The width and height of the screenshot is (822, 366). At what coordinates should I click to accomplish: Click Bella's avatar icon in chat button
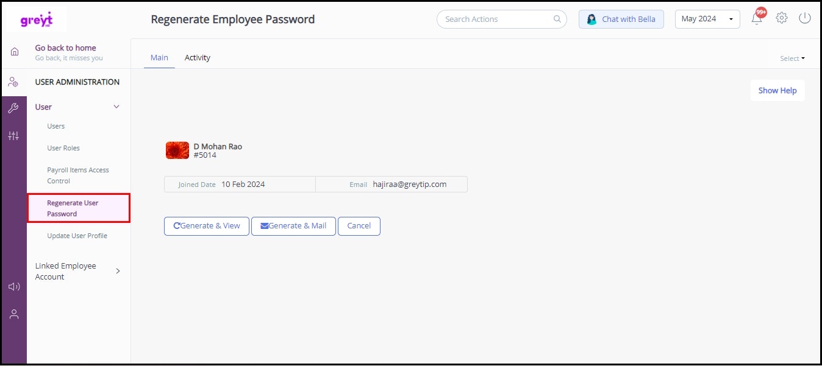[x=591, y=19]
